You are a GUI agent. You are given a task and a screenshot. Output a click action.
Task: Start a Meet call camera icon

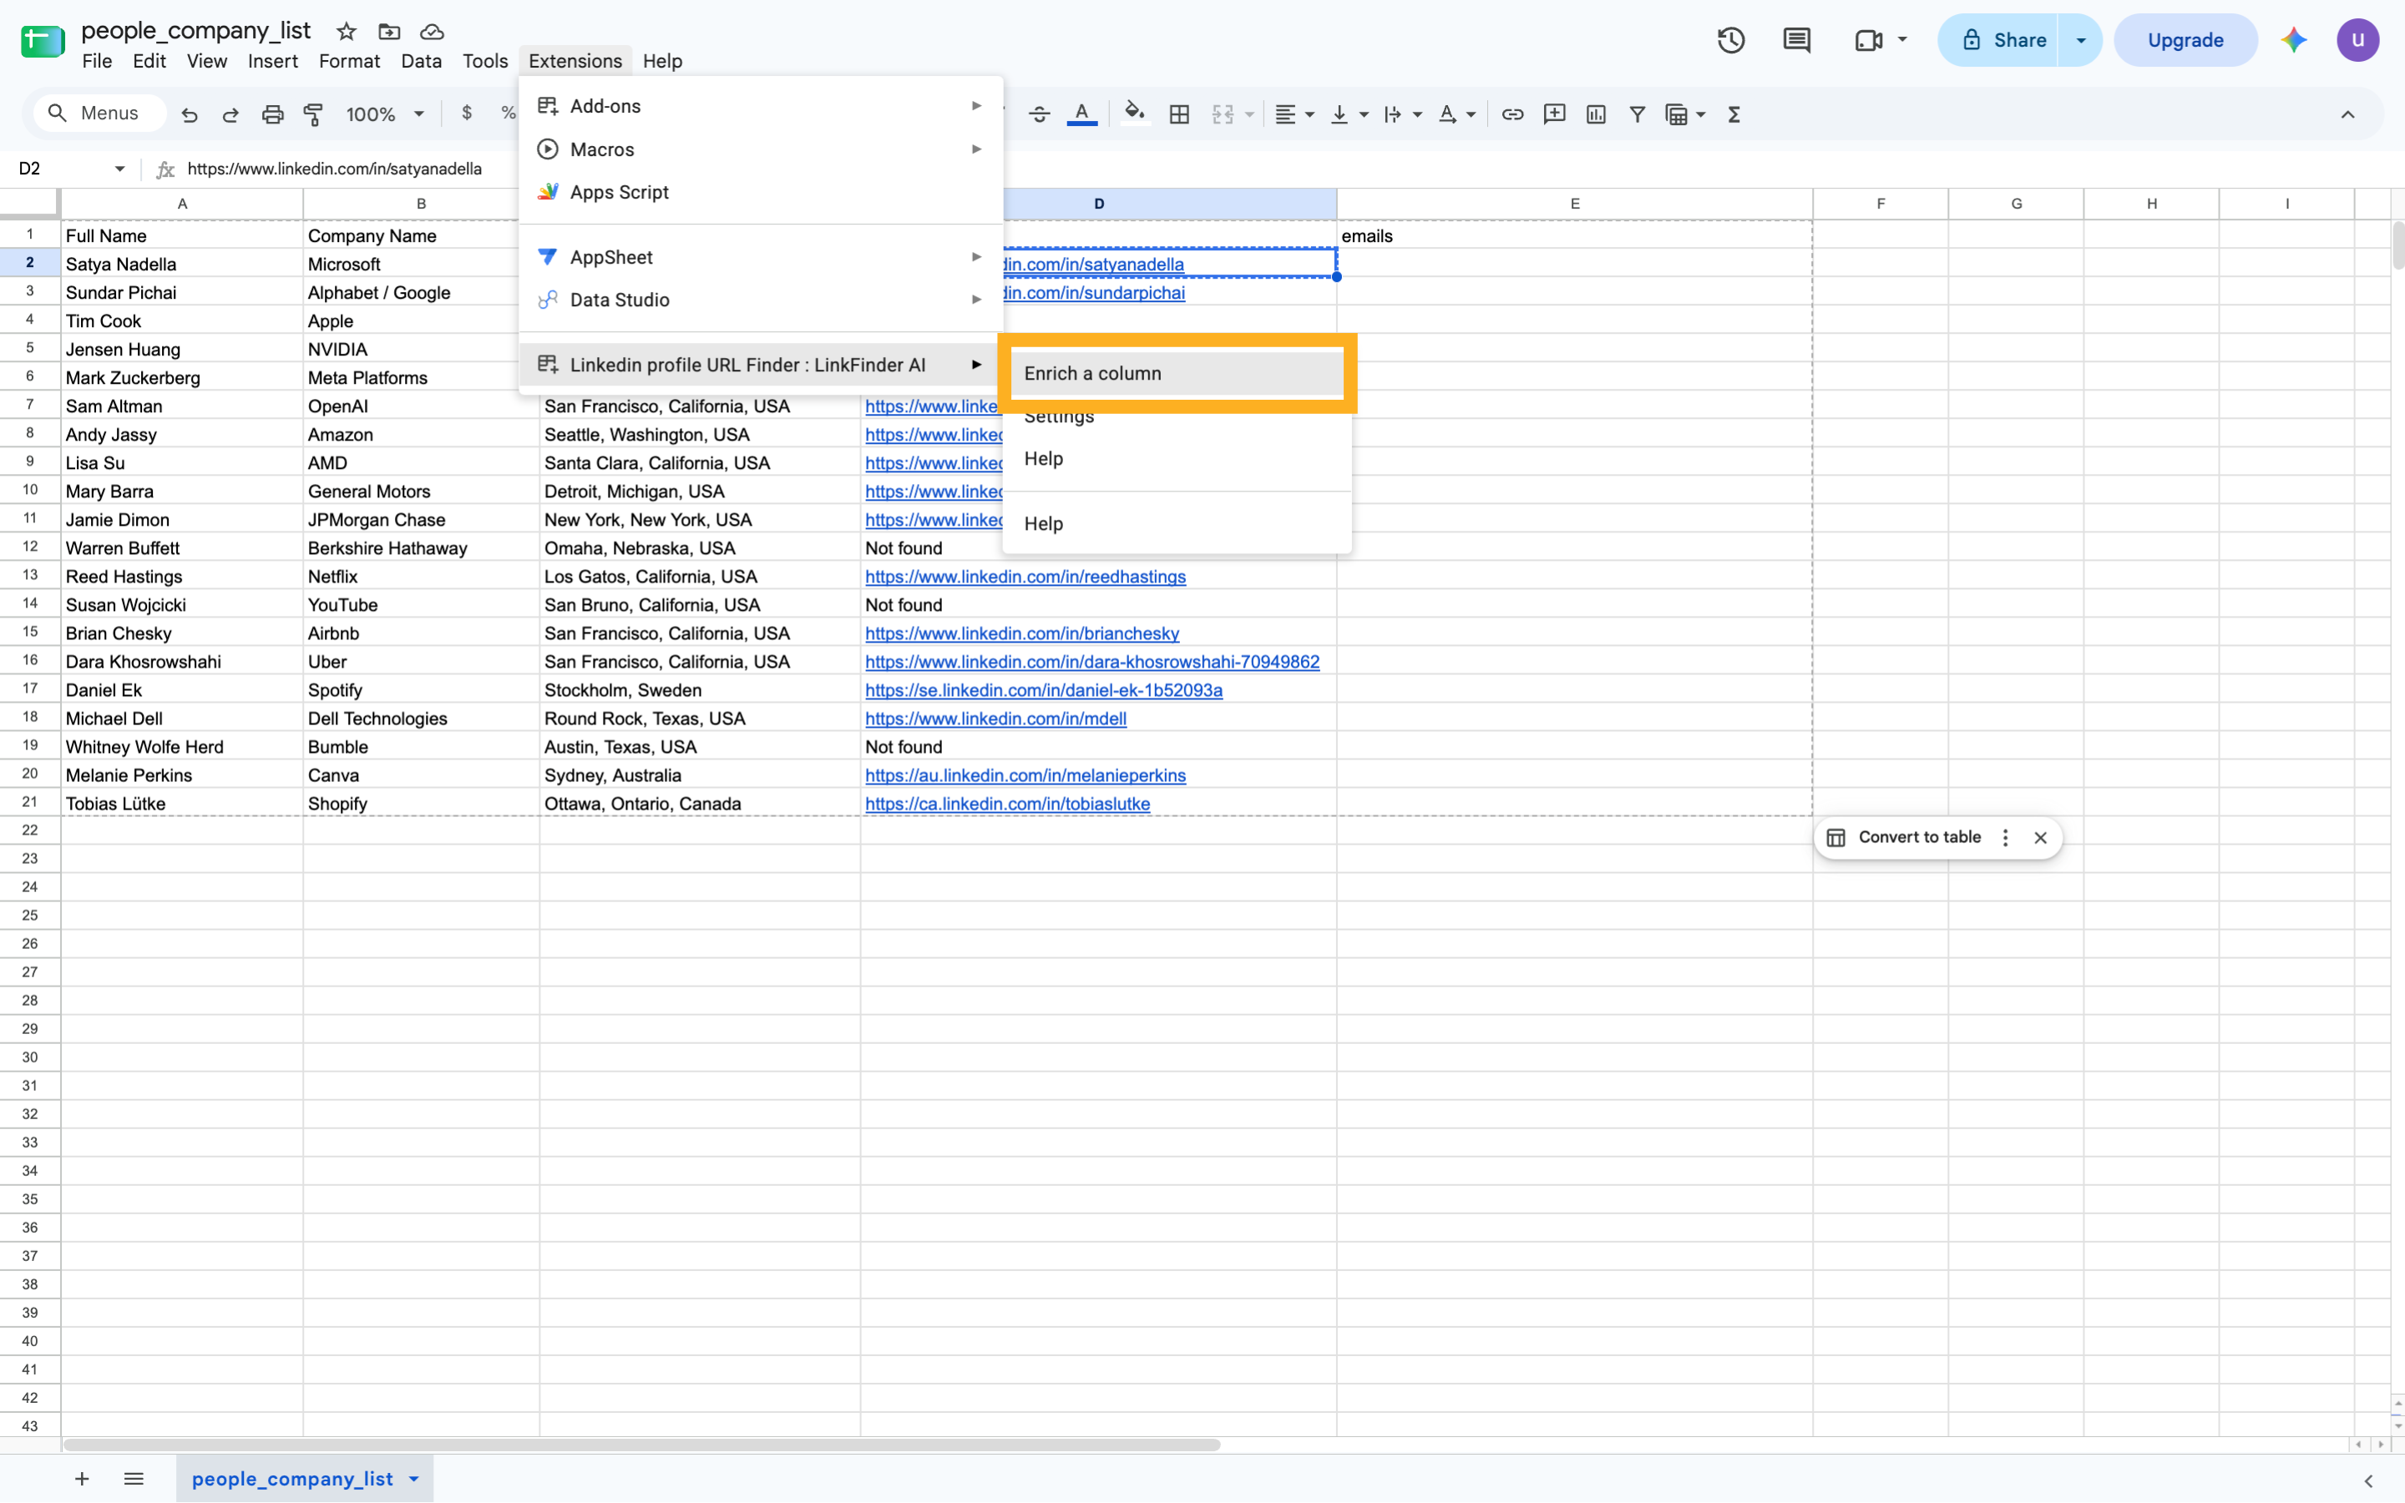click(1868, 41)
